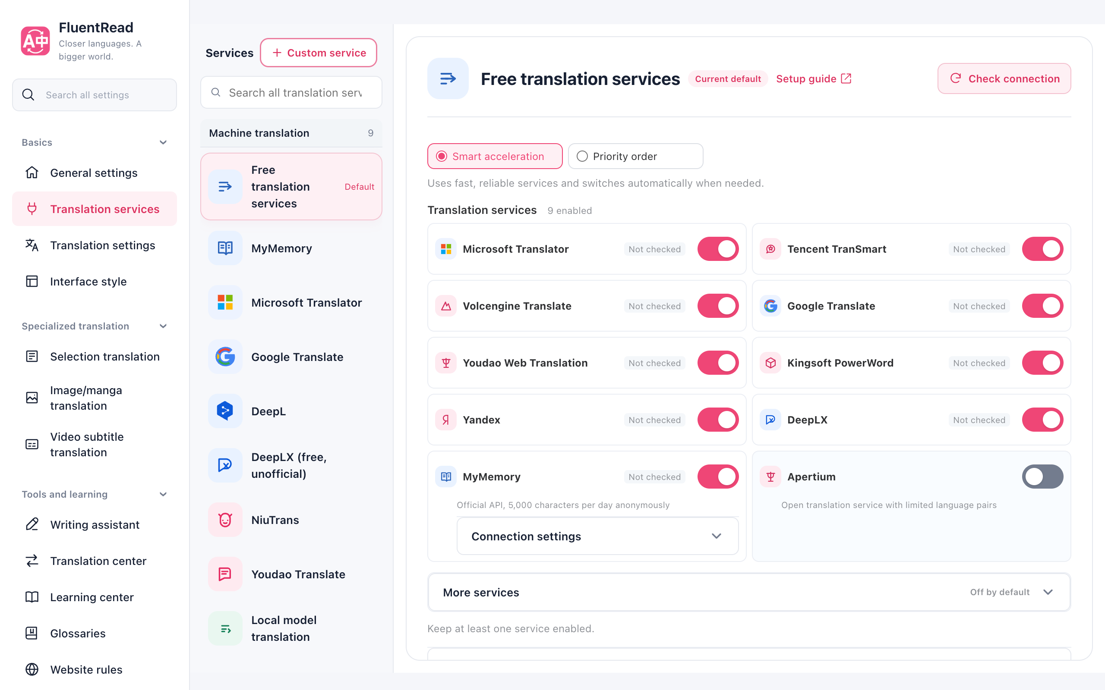The height and width of the screenshot is (690, 1105).
Task: Go to Interface style in the sidebar
Action: tap(95, 281)
